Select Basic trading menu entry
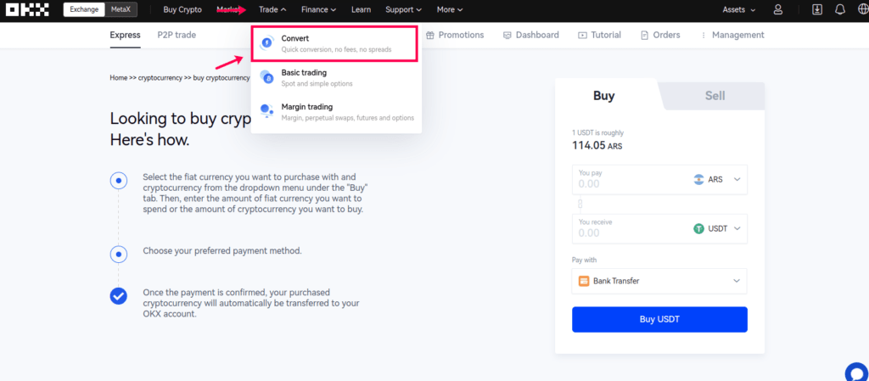Image resolution: width=869 pixels, height=381 pixels. point(336,77)
